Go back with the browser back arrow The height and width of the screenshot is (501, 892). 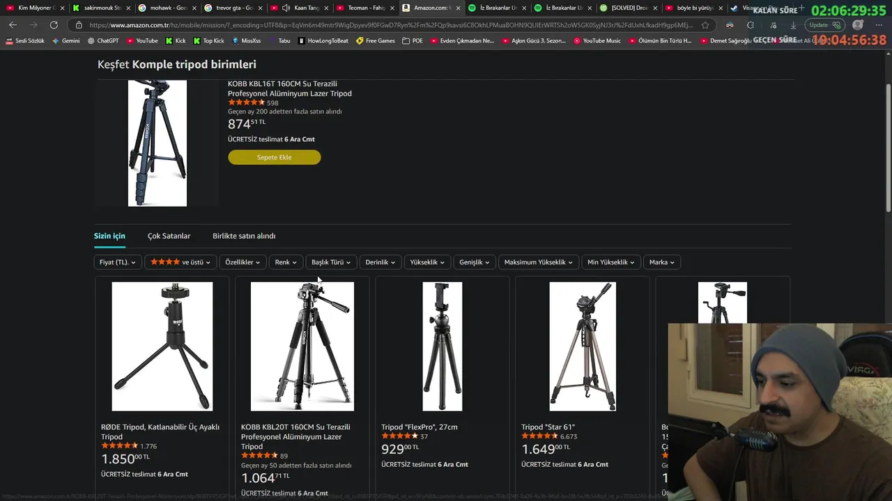(13, 25)
